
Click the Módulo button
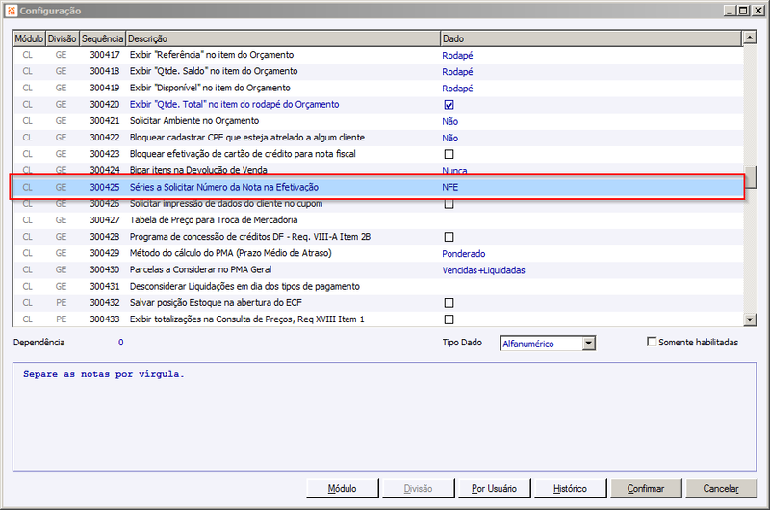point(343,489)
